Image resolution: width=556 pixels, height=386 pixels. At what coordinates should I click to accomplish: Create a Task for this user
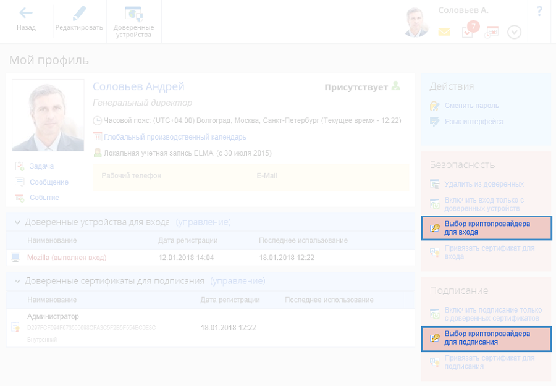[x=41, y=166]
